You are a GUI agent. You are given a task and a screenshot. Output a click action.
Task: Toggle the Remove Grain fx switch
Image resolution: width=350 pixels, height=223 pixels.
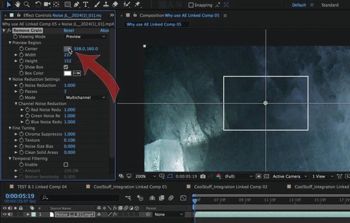(x=9, y=30)
